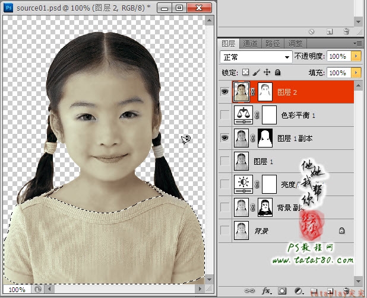
Task: Minimize the source01.psd document window
Action: pyautogui.click(x=164, y=8)
